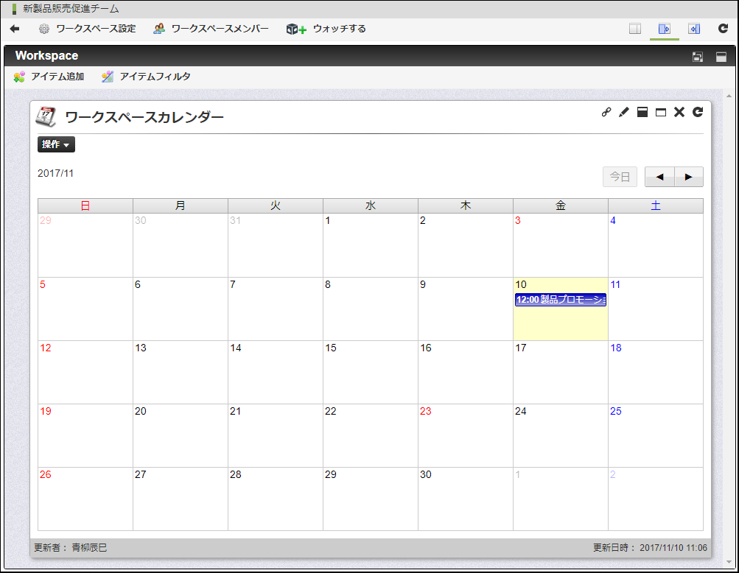Image resolution: width=739 pixels, height=573 pixels.
Task: Reload page with top-right refresh icon
Action: pyautogui.click(x=723, y=28)
